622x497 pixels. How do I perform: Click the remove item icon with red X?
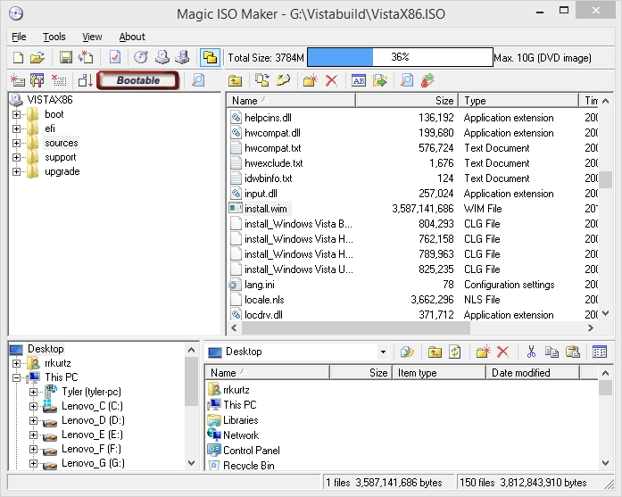tap(59, 80)
